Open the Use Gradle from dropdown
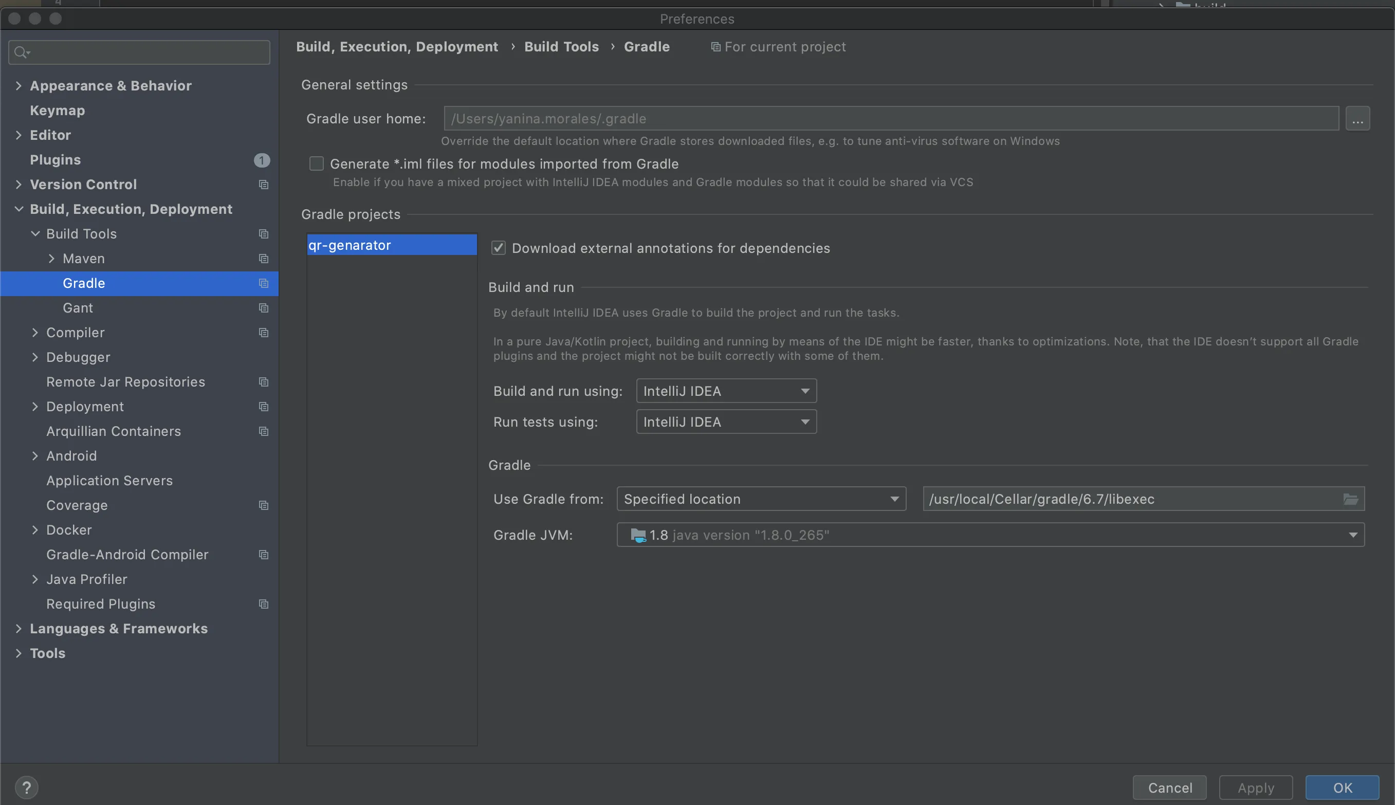Viewport: 1395px width, 805px height. tap(761, 499)
